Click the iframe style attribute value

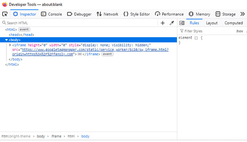(x=116, y=45)
